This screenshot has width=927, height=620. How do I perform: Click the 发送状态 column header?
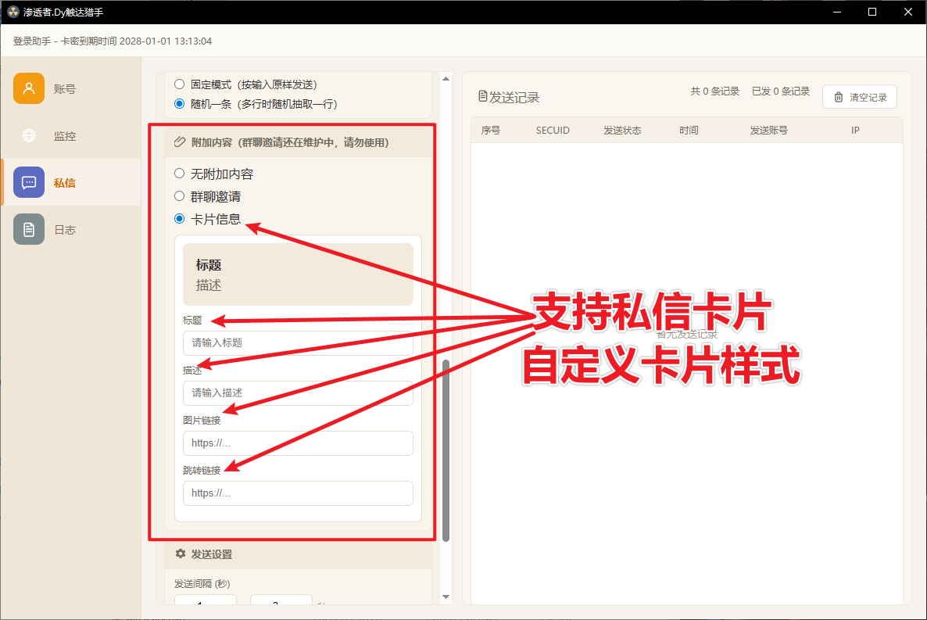click(622, 131)
